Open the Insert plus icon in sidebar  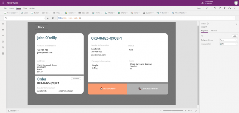[x=3, y=35]
